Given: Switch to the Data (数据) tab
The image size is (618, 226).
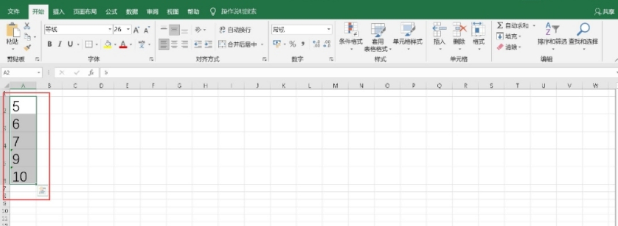Looking at the screenshot, I should (x=132, y=12).
